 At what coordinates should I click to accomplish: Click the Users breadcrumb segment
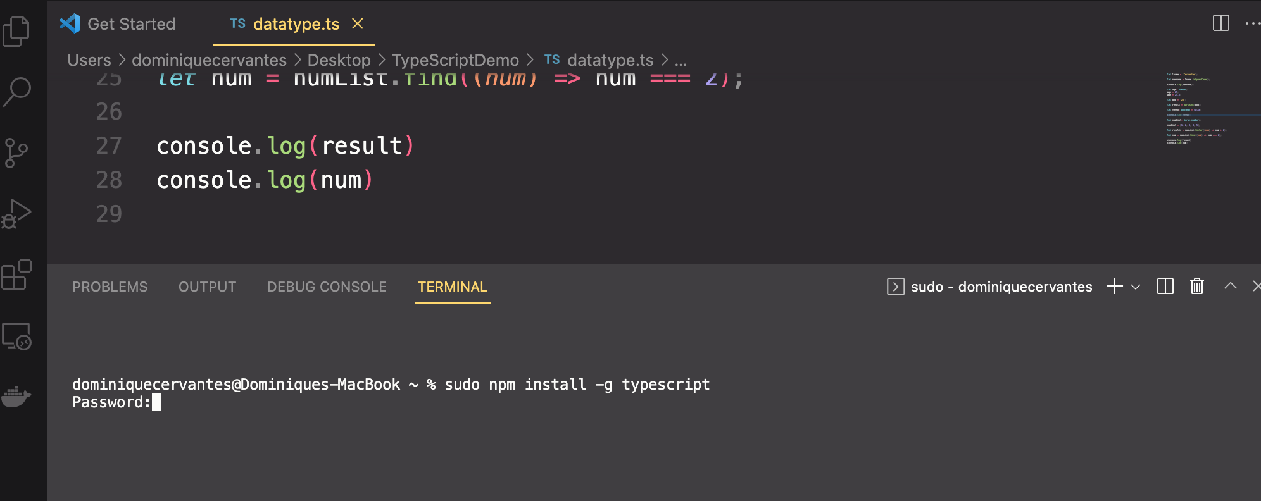point(89,60)
